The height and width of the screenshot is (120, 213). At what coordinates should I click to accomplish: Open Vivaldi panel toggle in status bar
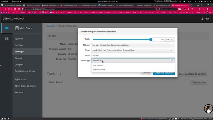pos(2,119)
